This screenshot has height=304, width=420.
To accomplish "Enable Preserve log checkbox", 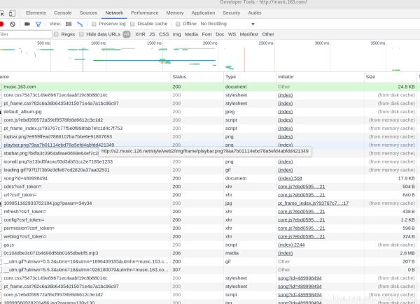I will click(94, 24).
